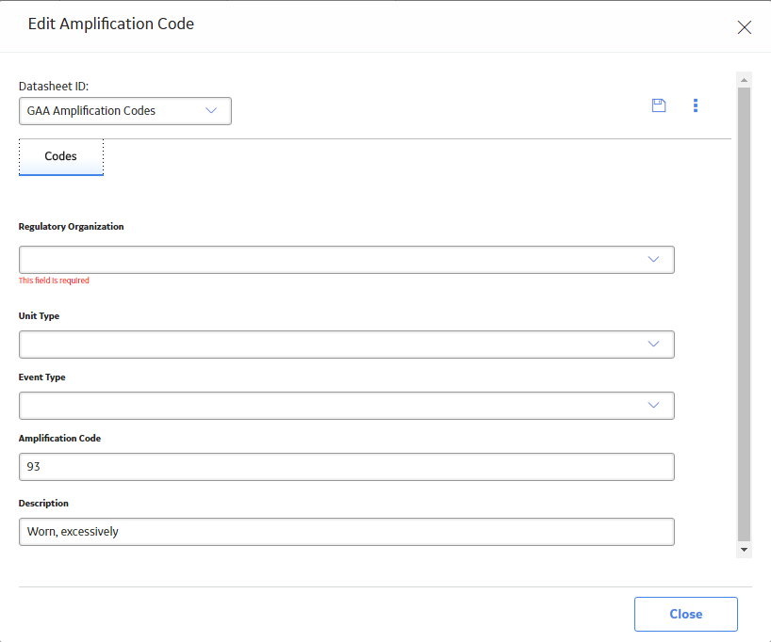Open the three-dot more options menu
This screenshot has width=771, height=642.
(696, 105)
